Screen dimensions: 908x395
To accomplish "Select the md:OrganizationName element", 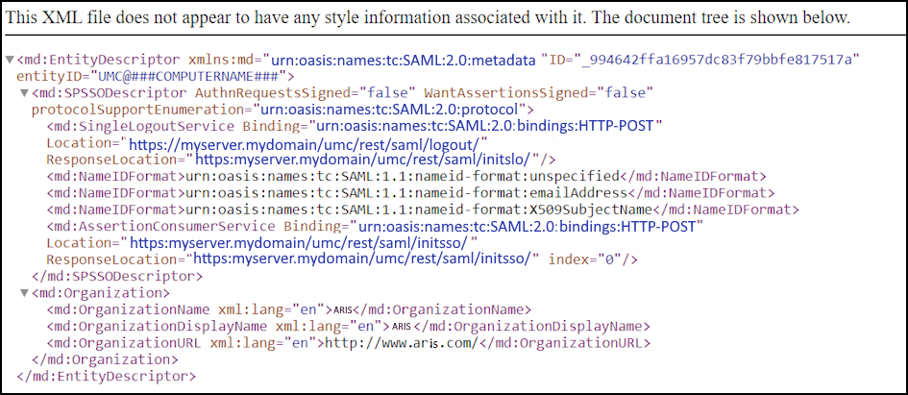I will coord(288,309).
